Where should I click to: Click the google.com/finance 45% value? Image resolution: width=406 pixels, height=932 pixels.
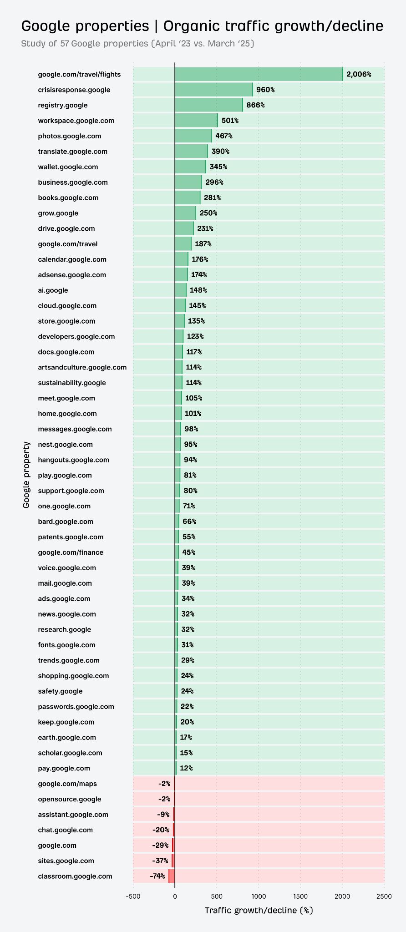pyautogui.click(x=189, y=552)
